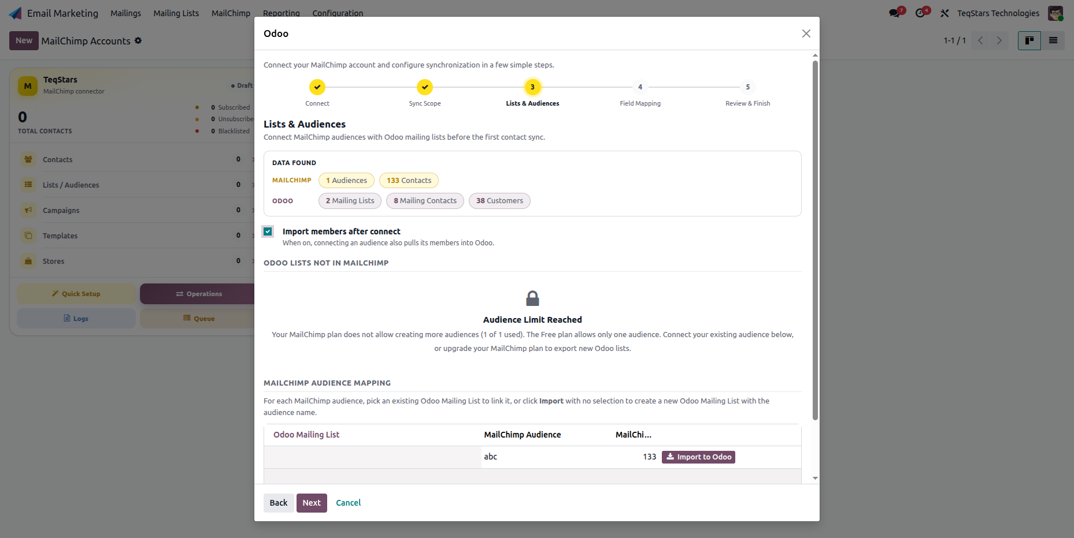Sort by Odoo Mailing List column header

click(x=306, y=435)
